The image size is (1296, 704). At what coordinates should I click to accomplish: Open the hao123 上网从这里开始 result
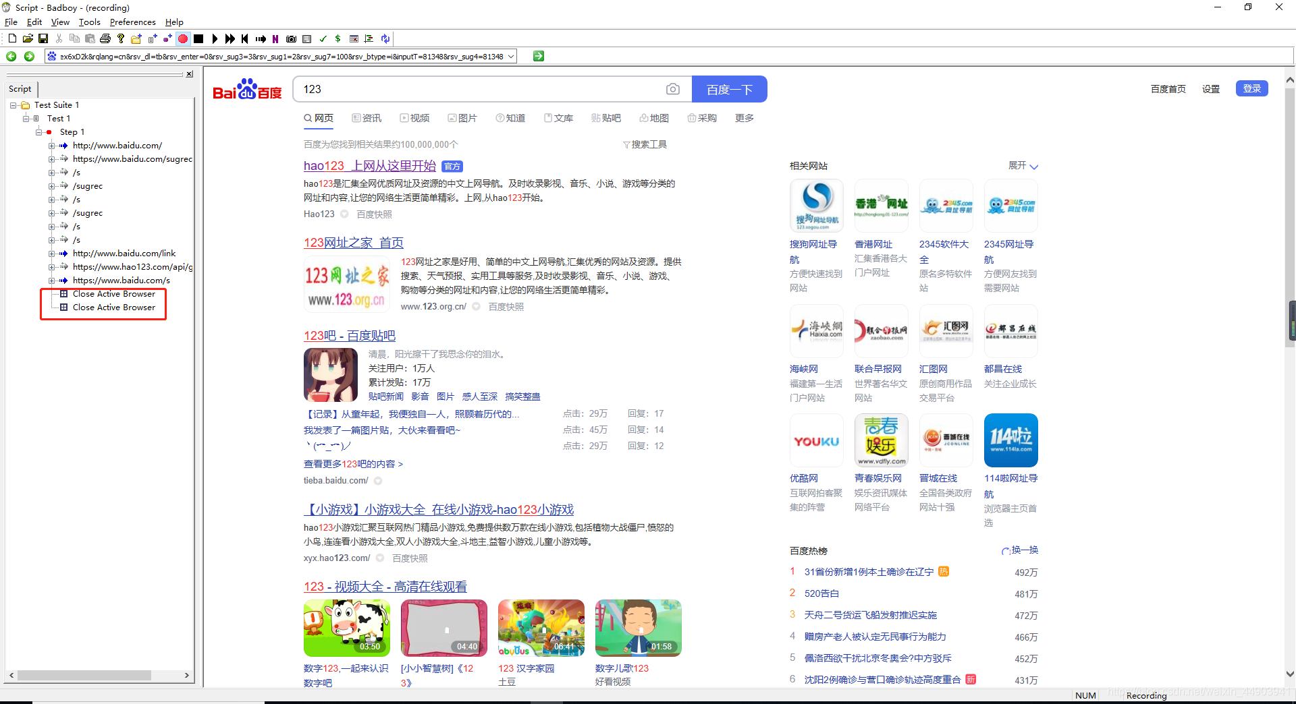tap(370, 166)
